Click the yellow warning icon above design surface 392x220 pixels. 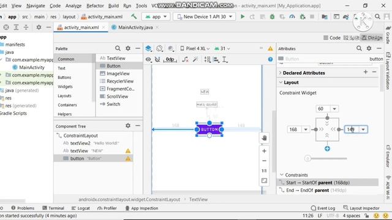pyautogui.click(x=270, y=48)
